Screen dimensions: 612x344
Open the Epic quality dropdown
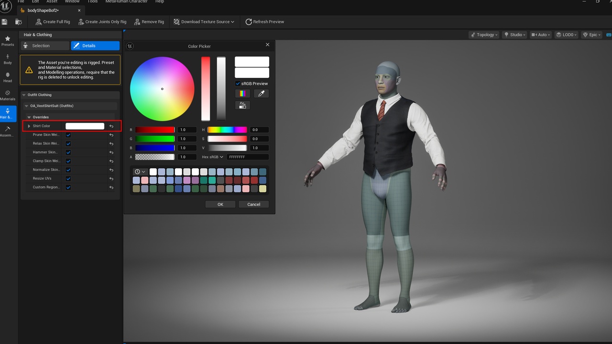(x=591, y=34)
